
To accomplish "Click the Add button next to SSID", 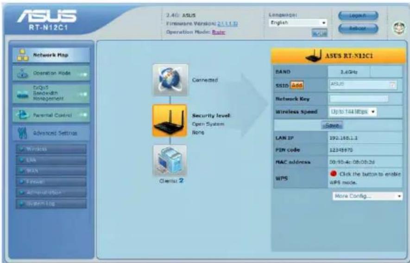I will [297, 85].
